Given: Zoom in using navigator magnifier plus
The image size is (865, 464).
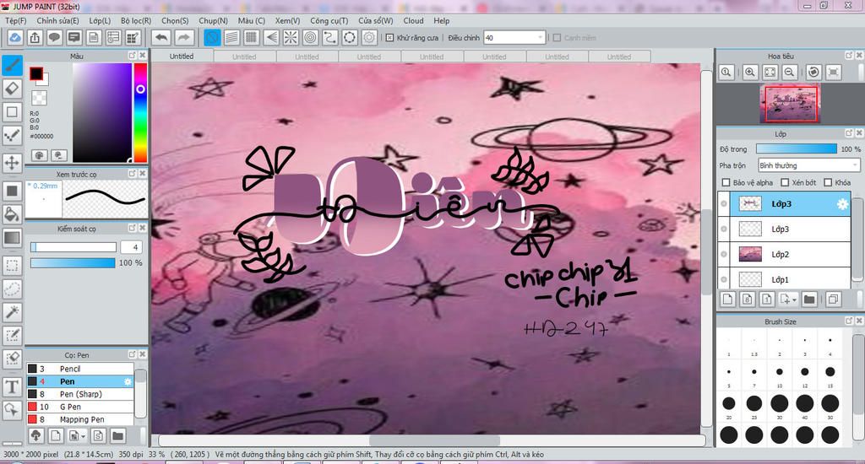Looking at the screenshot, I should (750, 73).
